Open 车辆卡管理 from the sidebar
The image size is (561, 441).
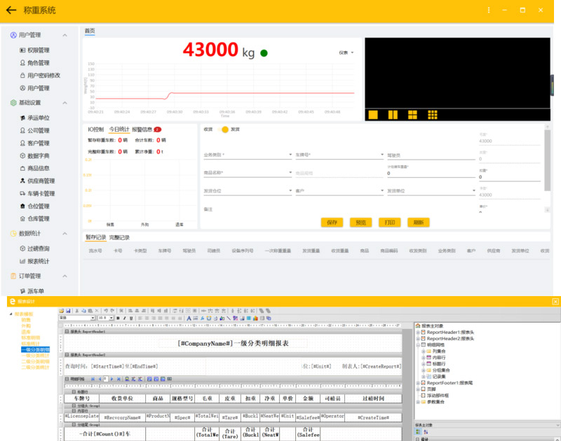pyautogui.click(x=41, y=193)
